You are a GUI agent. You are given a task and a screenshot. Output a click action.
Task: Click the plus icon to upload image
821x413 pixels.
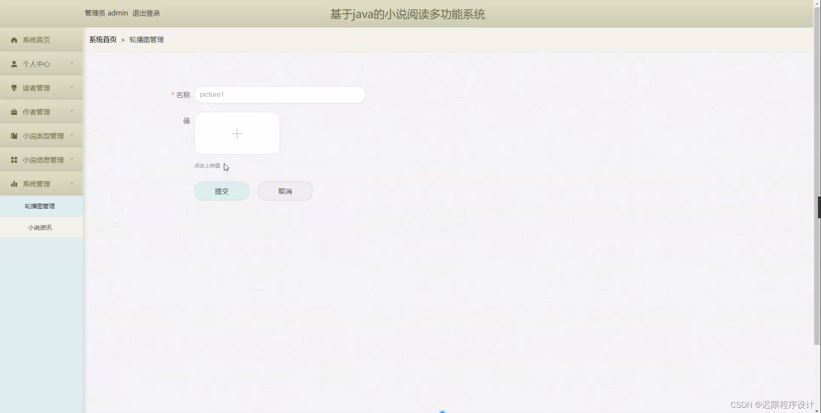[237, 134]
